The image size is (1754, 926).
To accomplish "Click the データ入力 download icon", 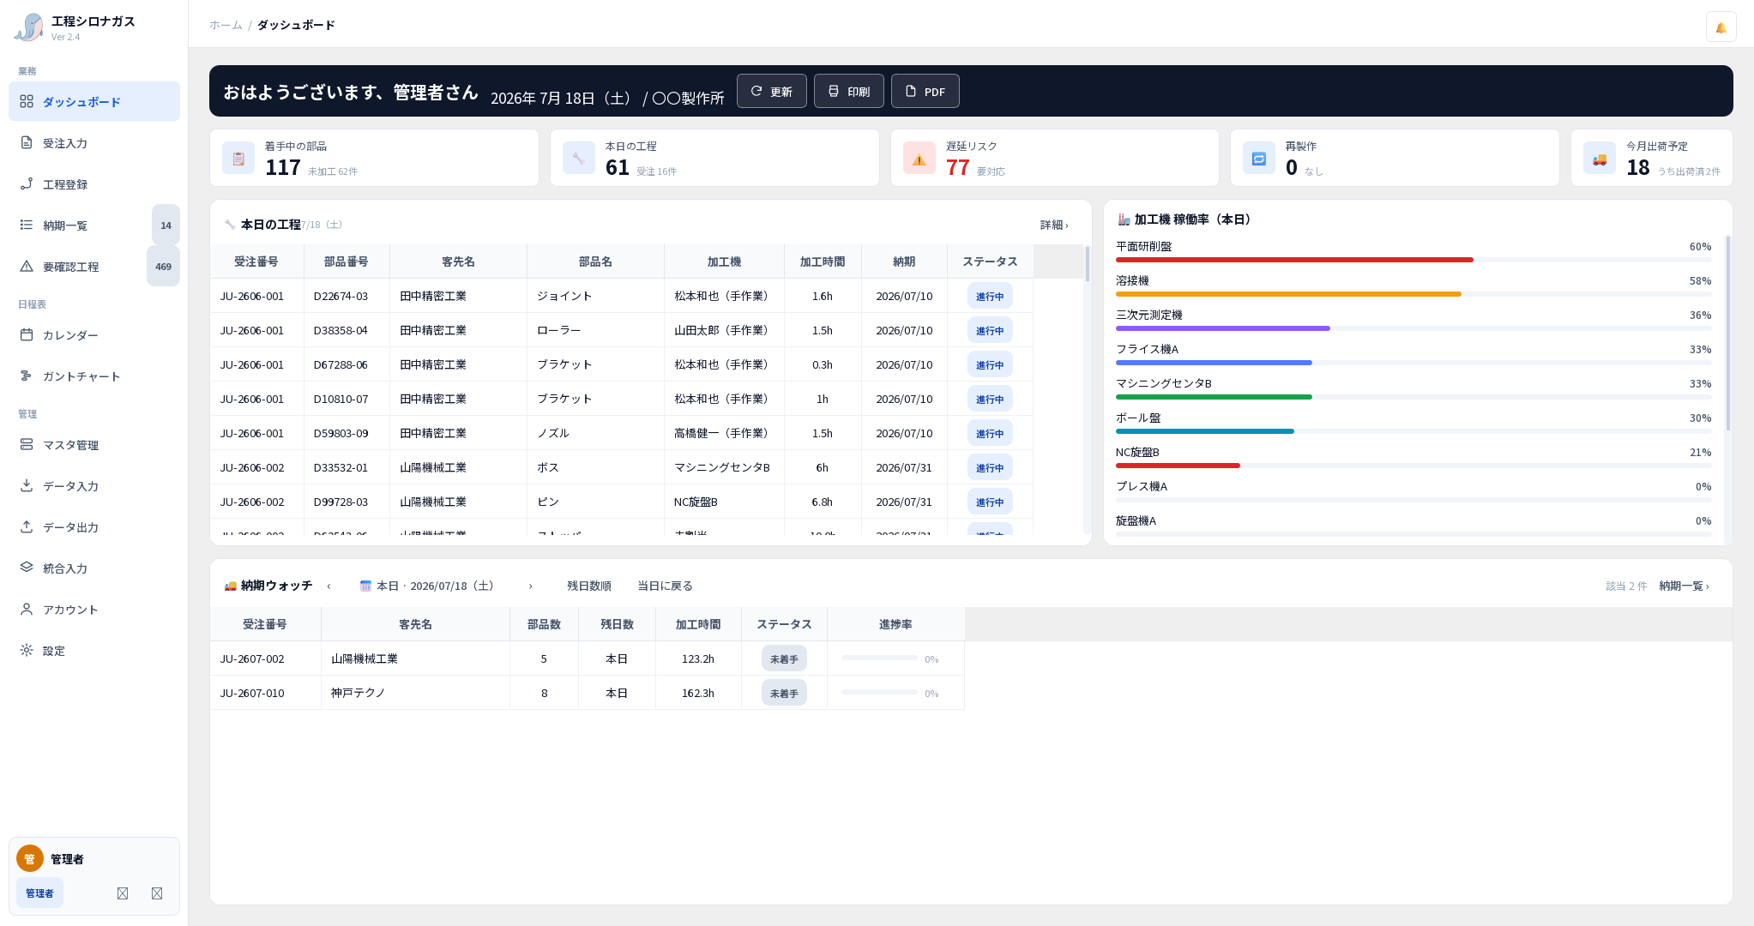I will 27,485.
